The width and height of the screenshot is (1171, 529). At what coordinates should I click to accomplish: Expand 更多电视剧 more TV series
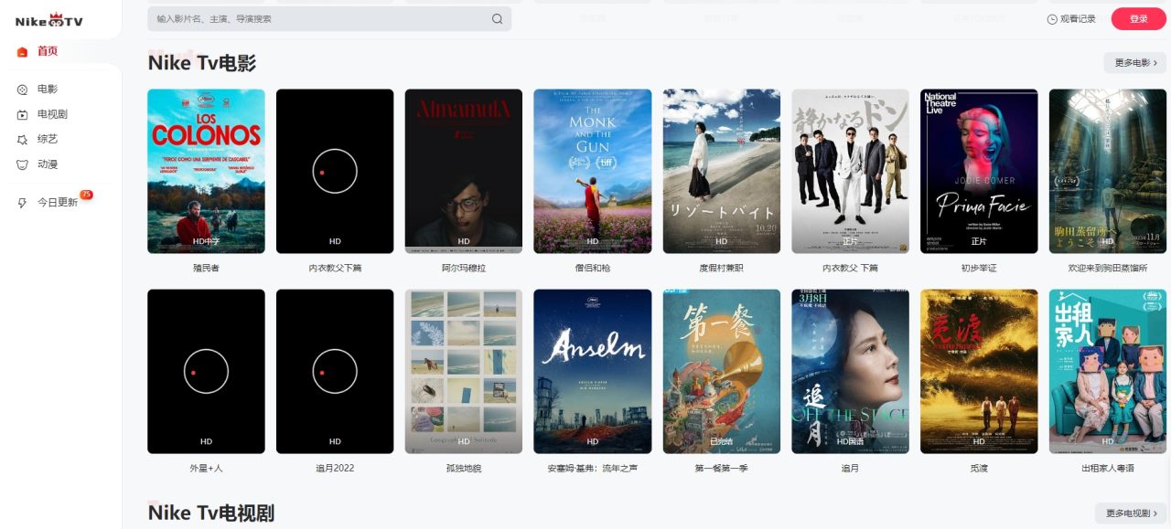[x=1131, y=513]
